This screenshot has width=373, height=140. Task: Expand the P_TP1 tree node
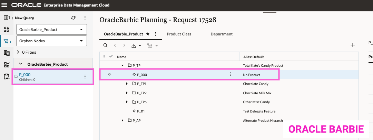click(x=127, y=84)
